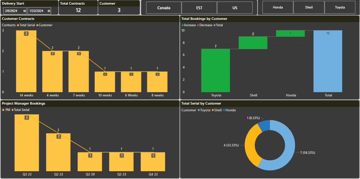Filter by US slicer button
Screen dimensions: 360x179
tap(235, 8)
